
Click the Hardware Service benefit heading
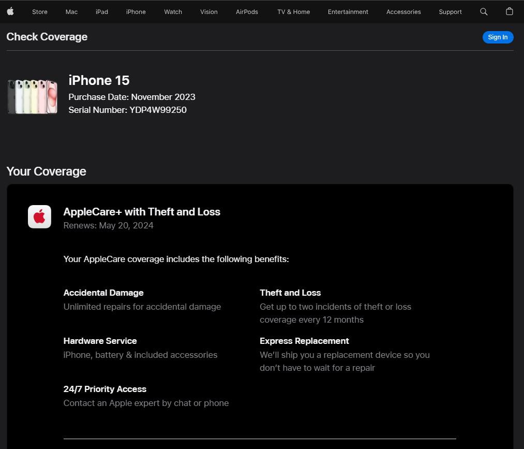pos(100,341)
